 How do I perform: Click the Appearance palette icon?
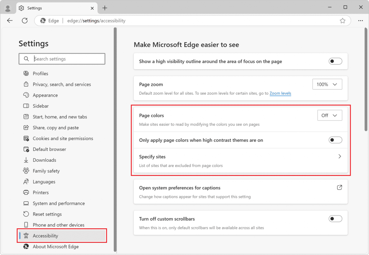click(26, 95)
